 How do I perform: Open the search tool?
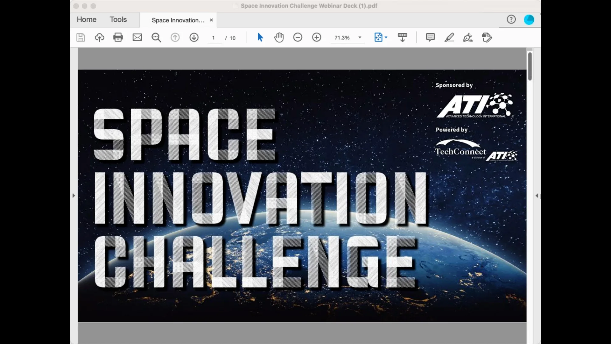tap(156, 37)
